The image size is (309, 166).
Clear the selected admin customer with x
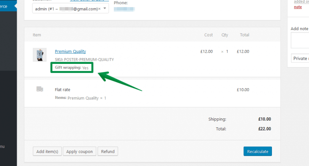click(99, 9)
